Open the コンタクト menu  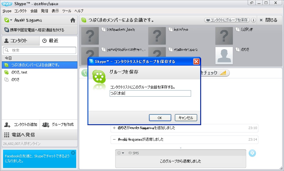(21, 11)
